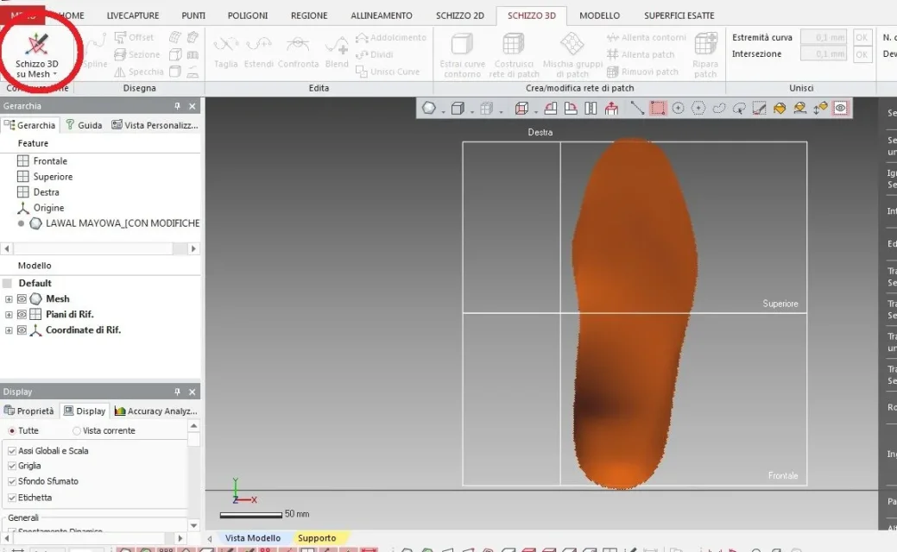Open the display mode dropdown arrow beside the mesh shape icon
The width and height of the screenshot is (897, 552).
pyautogui.click(x=443, y=110)
